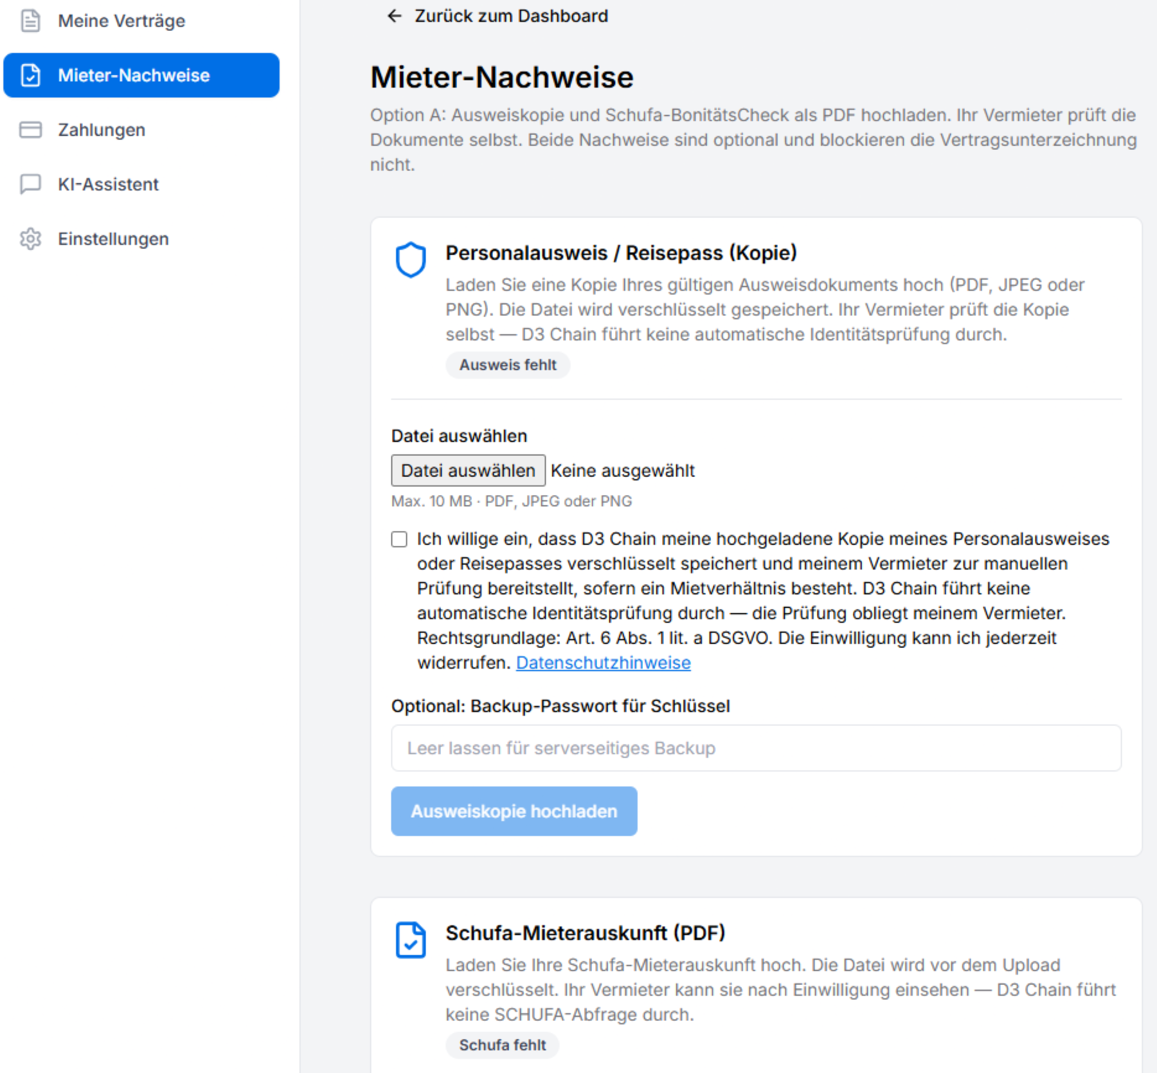This screenshot has width=1157, height=1073.
Task: Click the Optional: Backup-Passwort für Schlüssel label
Action: (561, 707)
